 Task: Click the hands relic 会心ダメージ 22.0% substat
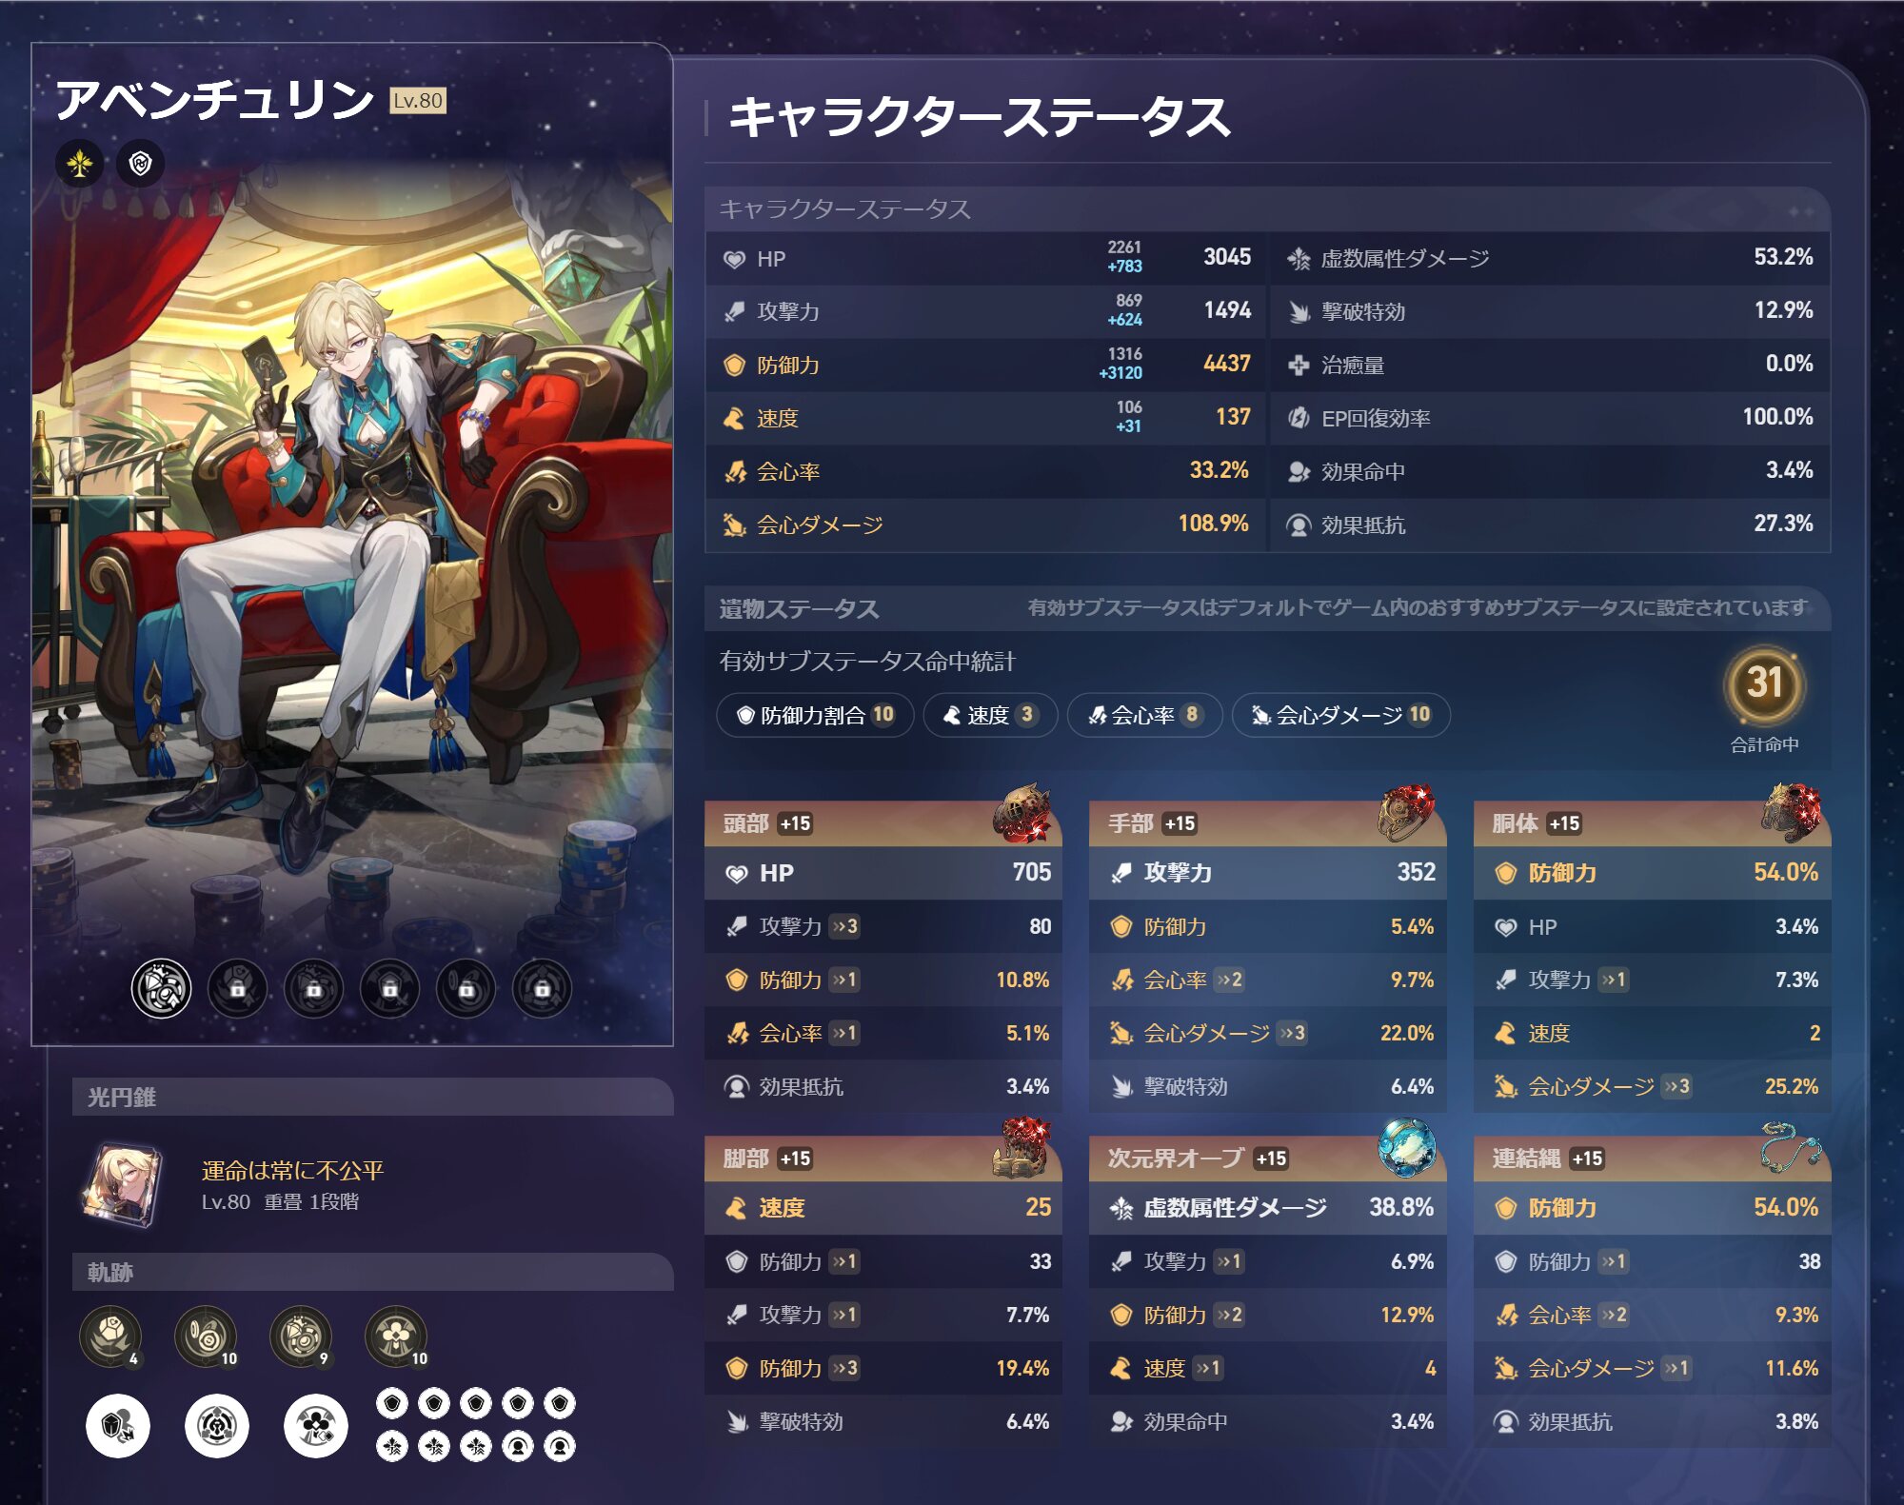[1268, 1033]
